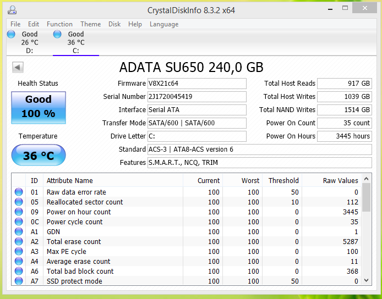This screenshot has width=382, height=299.
Task: Click scroll up arrow of attribute list
Action: [366, 179]
